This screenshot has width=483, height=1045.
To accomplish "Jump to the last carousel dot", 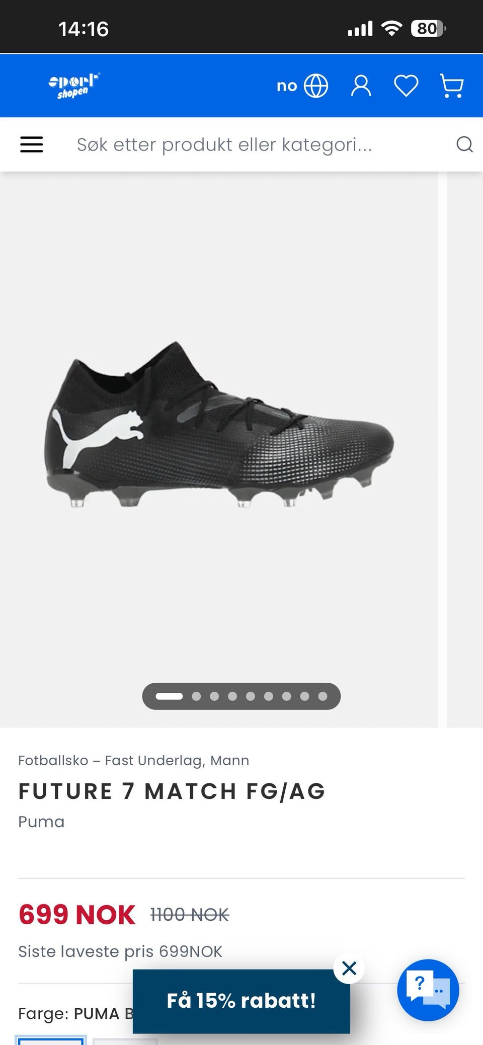I will [323, 696].
